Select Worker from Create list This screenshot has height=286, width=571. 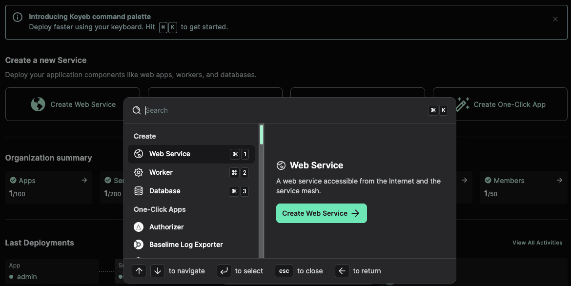[x=161, y=173]
